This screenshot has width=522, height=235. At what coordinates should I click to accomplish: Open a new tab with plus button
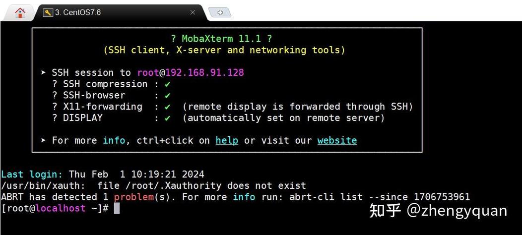[220, 13]
